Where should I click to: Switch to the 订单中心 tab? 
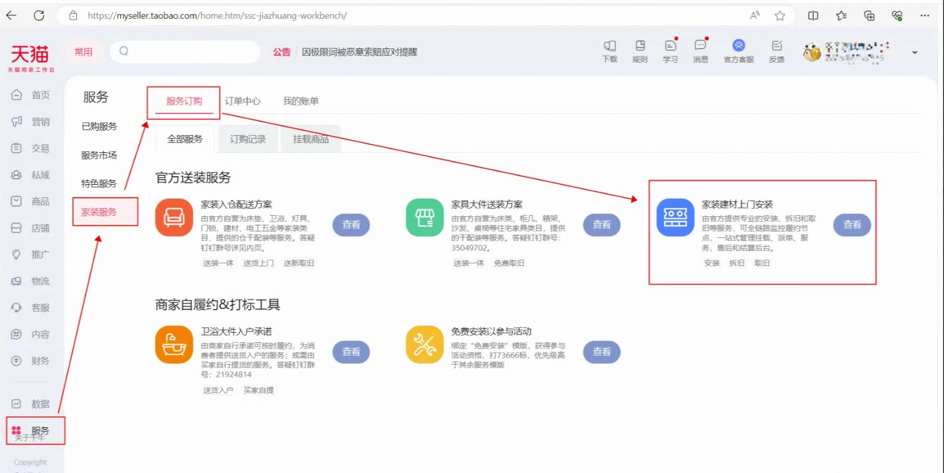[x=243, y=101]
